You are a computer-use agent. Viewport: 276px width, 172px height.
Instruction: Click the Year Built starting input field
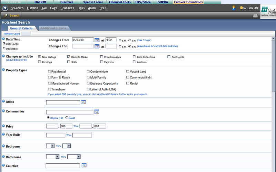pyautogui.click(x=56, y=135)
